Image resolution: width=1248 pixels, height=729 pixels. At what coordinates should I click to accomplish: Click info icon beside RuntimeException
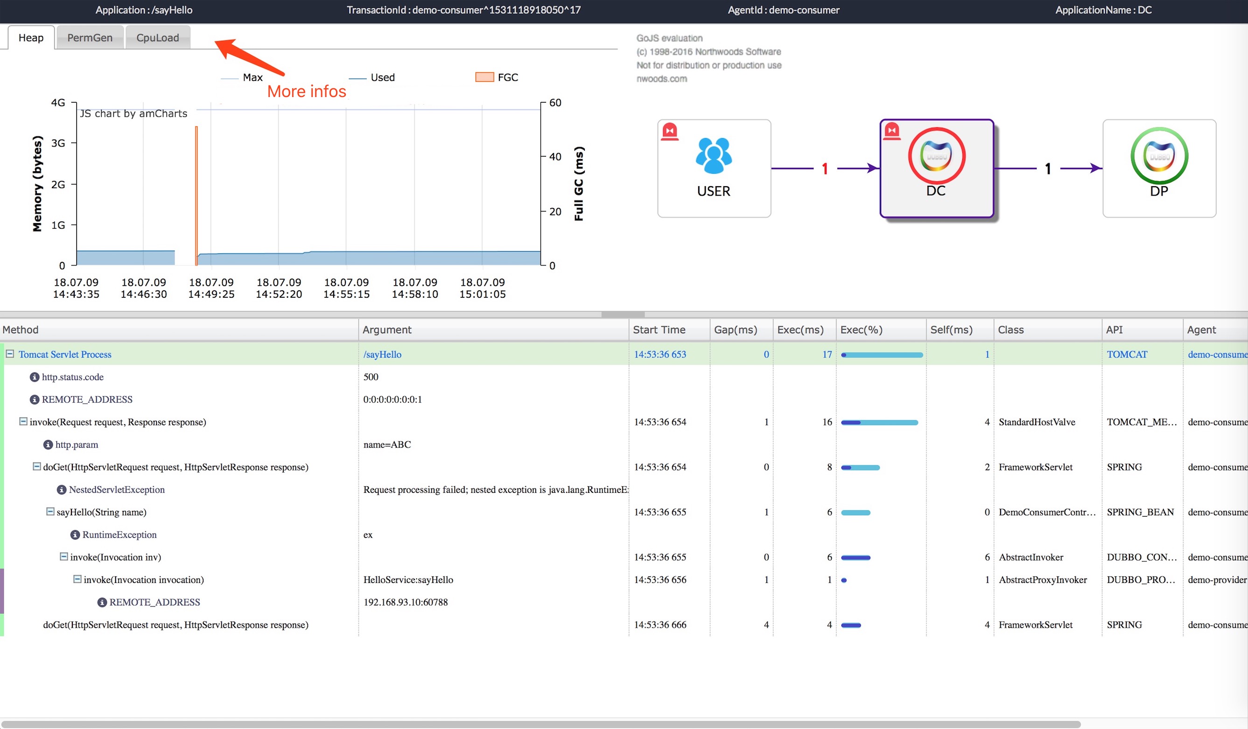(75, 535)
